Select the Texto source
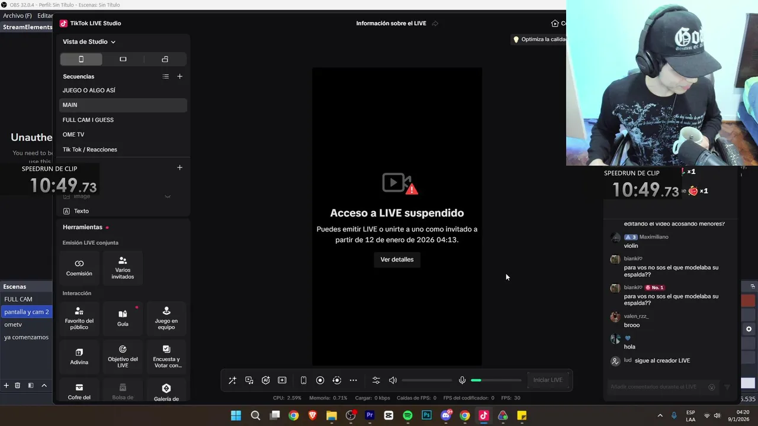758x426 pixels. [x=123, y=211]
